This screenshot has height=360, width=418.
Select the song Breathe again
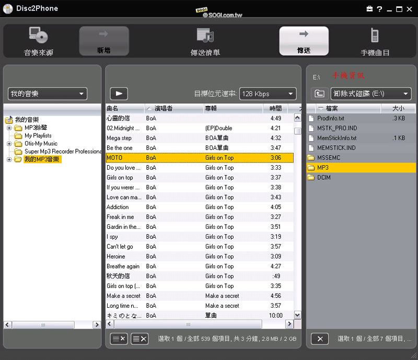click(x=200, y=266)
